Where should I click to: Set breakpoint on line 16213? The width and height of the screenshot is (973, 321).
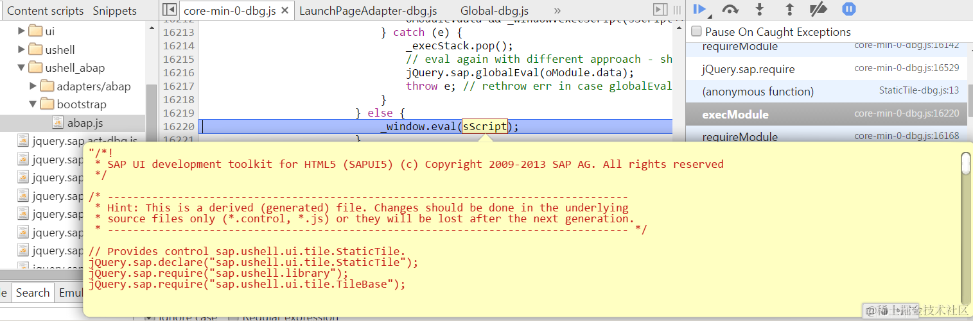(179, 32)
